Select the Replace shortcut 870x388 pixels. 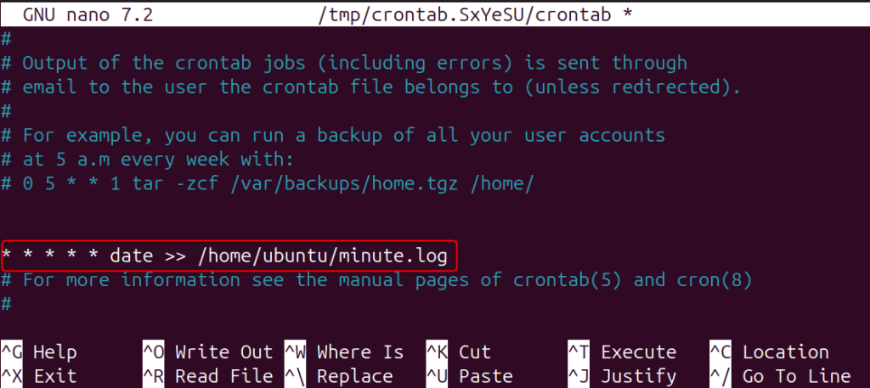pos(354,375)
